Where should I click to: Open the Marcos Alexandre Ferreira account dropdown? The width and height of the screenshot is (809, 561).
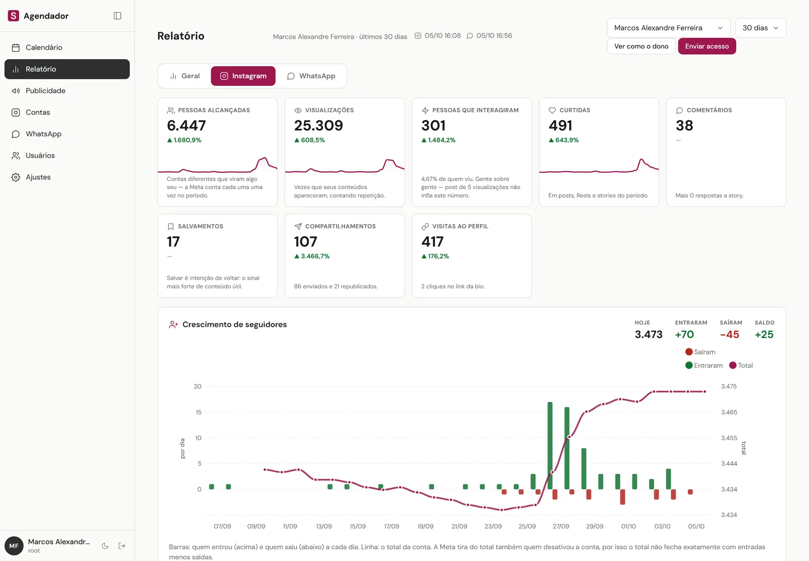tap(668, 28)
